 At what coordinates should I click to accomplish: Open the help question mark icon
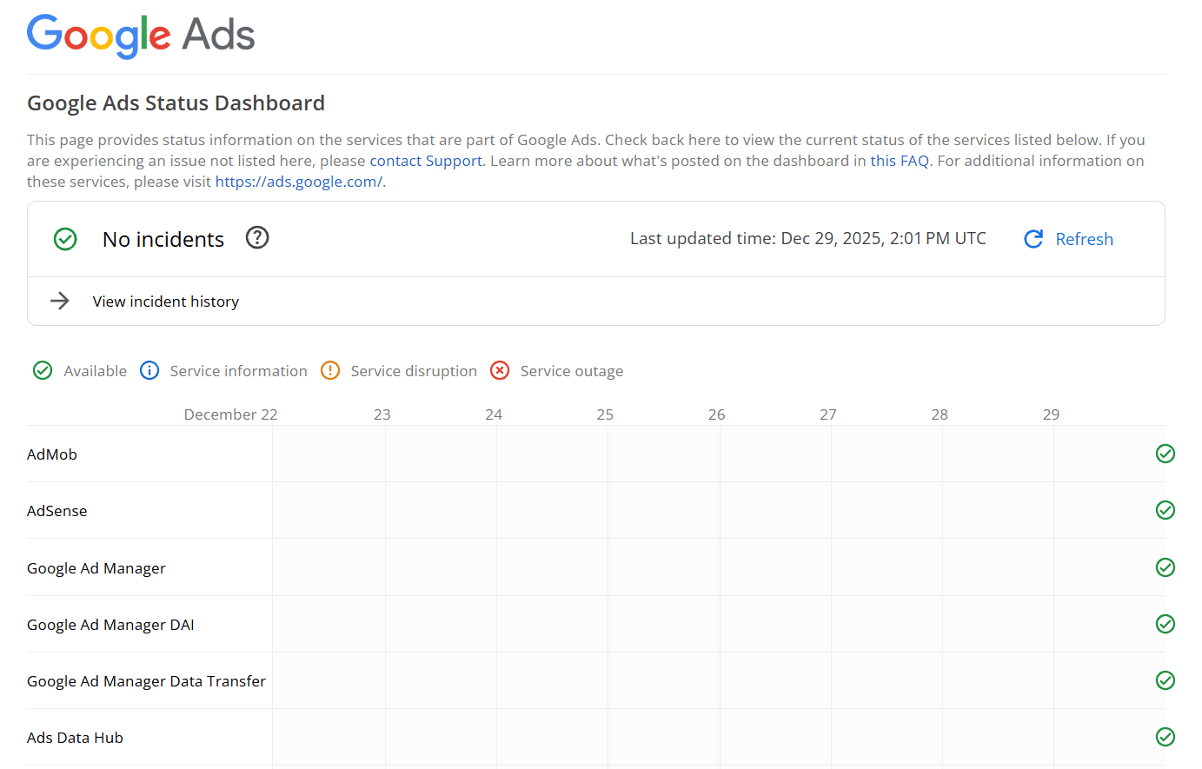pos(257,236)
